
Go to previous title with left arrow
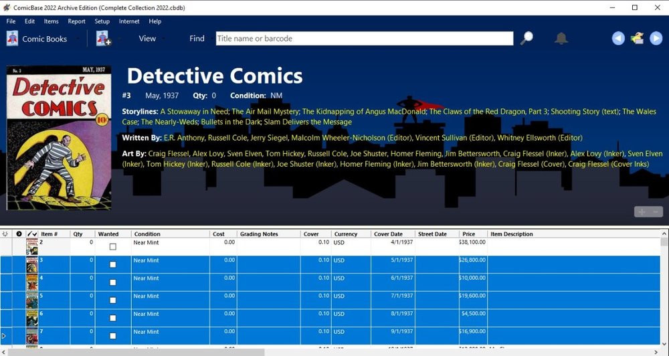(618, 39)
